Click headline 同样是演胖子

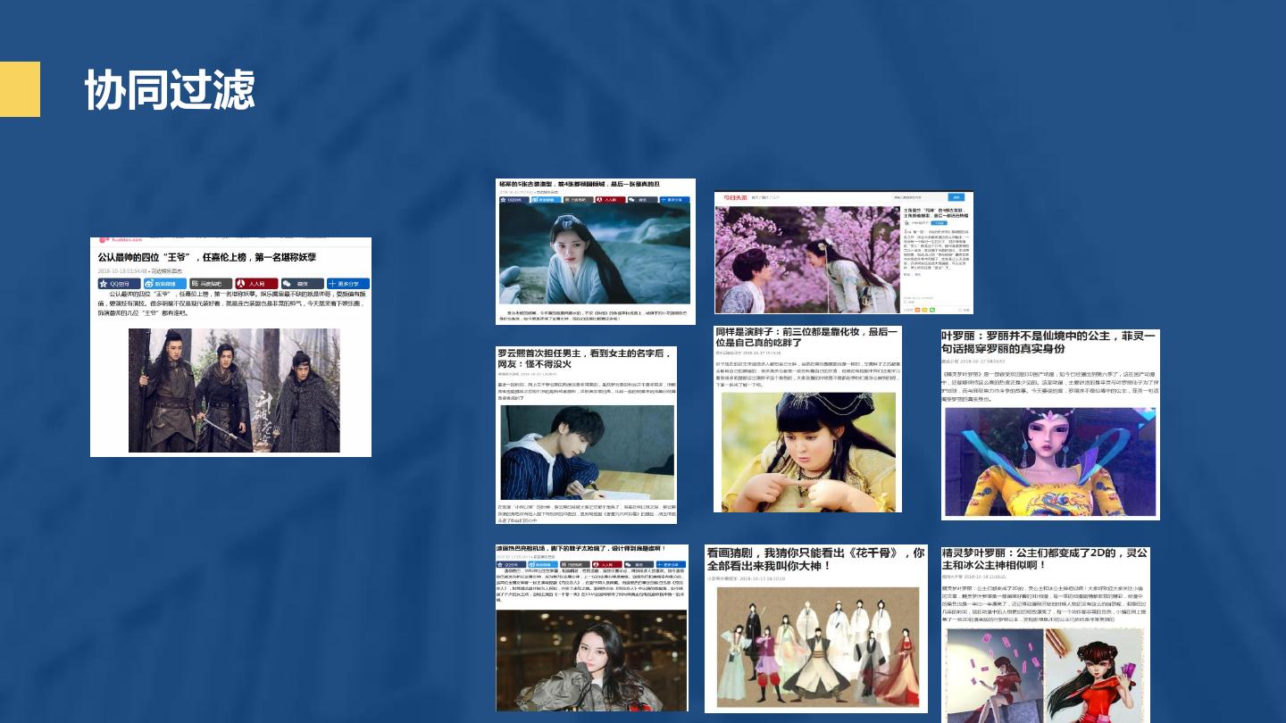(806, 337)
